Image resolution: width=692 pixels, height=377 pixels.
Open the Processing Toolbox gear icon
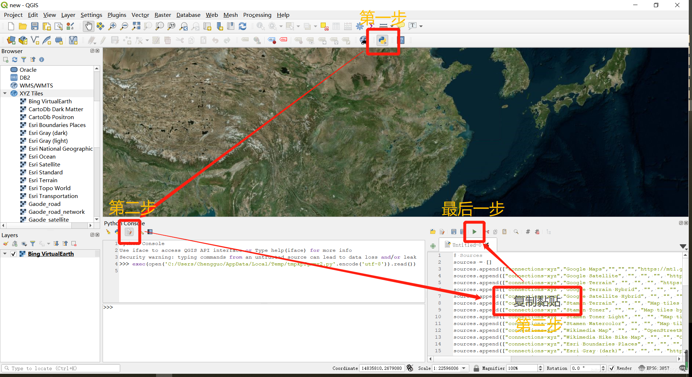click(360, 26)
